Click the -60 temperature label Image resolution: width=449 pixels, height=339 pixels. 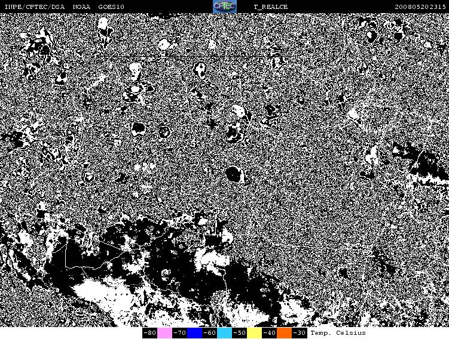click(x=209, y=333)
